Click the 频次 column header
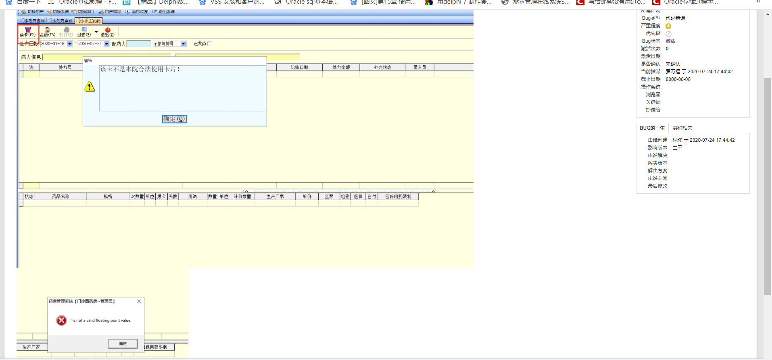The image size is (772, 360). 161,197
